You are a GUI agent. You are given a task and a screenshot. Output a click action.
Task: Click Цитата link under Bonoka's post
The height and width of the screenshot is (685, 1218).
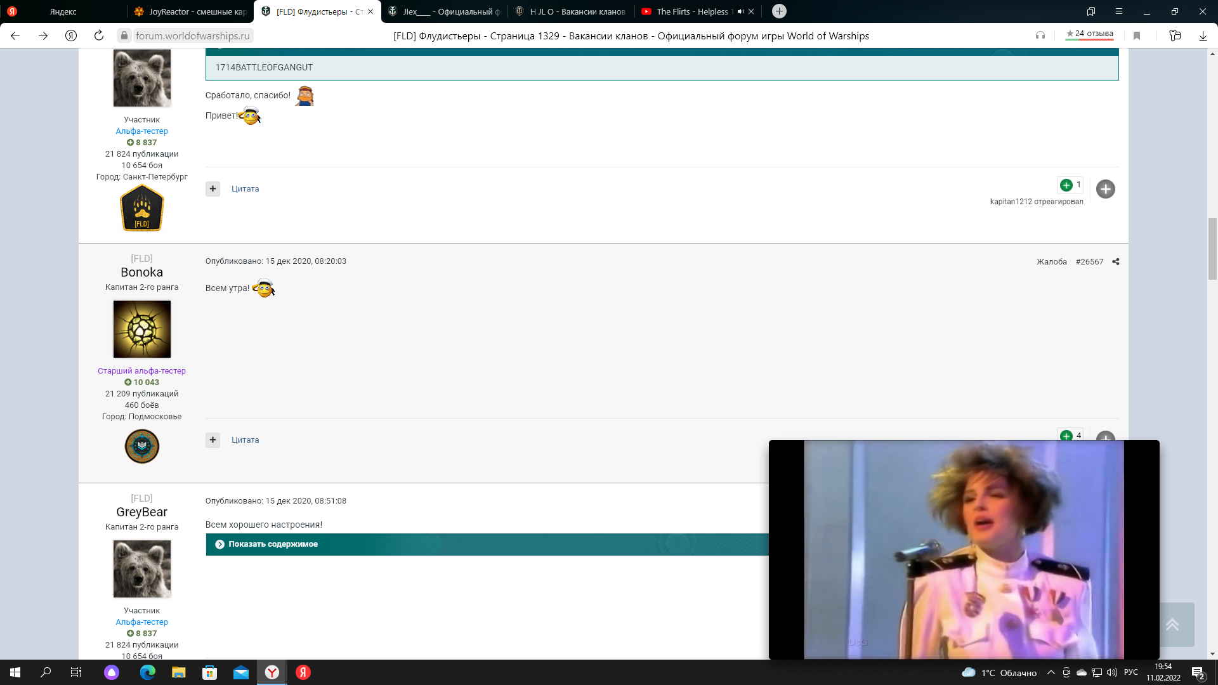[245, 440]
